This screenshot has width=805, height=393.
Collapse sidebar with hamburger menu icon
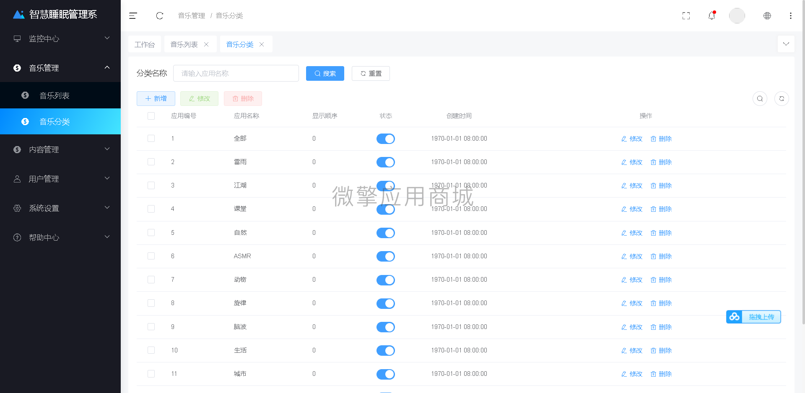point(133,16)
